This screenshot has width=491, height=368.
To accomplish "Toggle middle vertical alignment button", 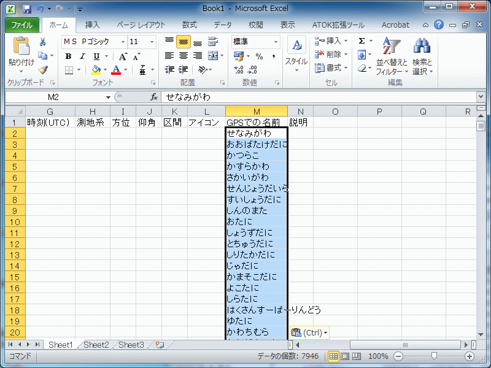I will tap(183, 42).
